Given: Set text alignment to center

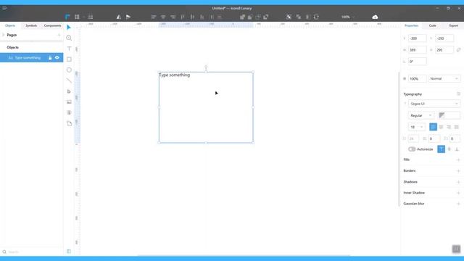Looking at the screenshot, I should pos(441,127).
